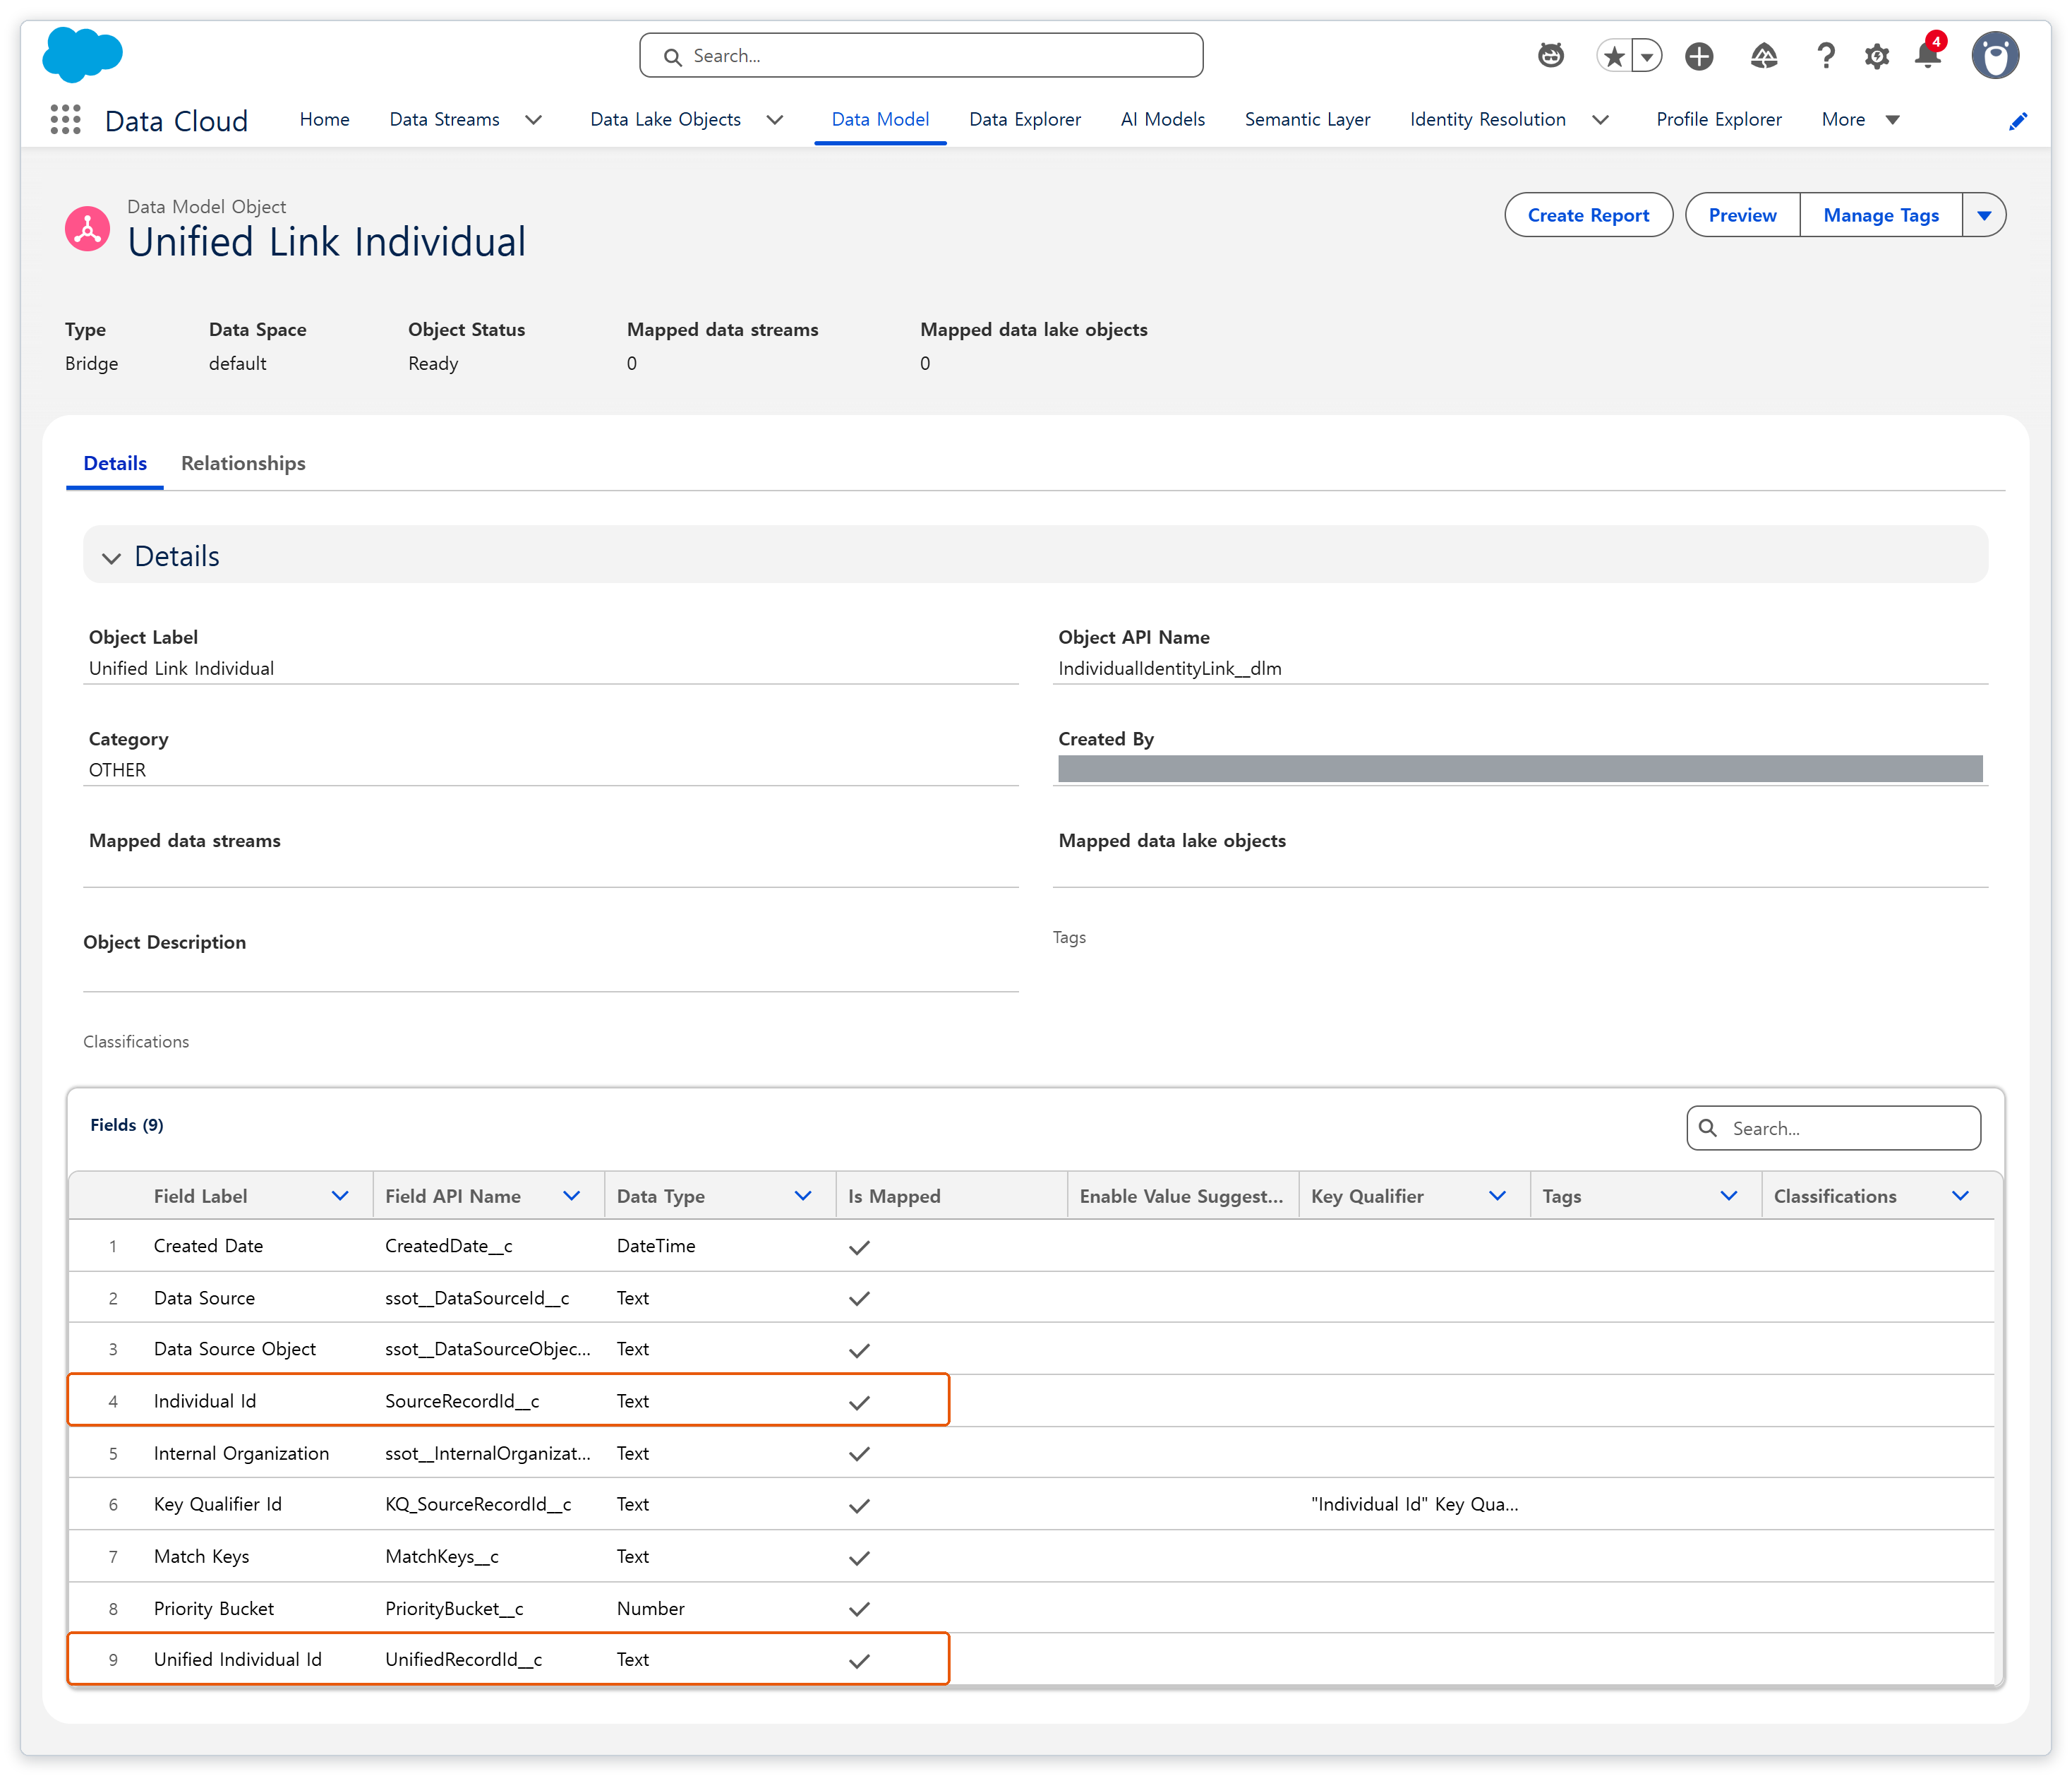Click the Salesforce cloud logo
Screen dimensions: 2072x1776
point(82,55)
